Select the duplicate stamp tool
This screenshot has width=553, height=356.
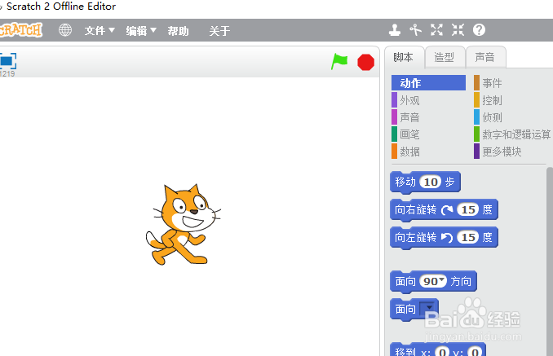[395, 30]
